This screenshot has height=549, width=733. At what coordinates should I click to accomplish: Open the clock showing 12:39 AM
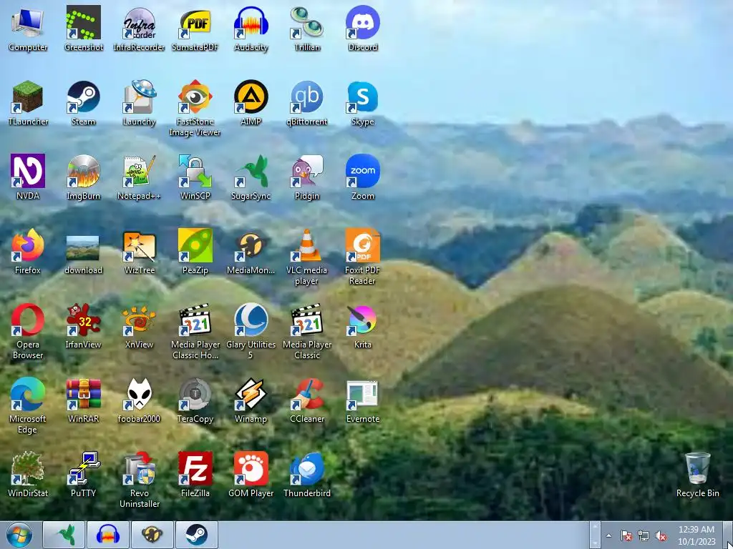click(x=696, y=535)
